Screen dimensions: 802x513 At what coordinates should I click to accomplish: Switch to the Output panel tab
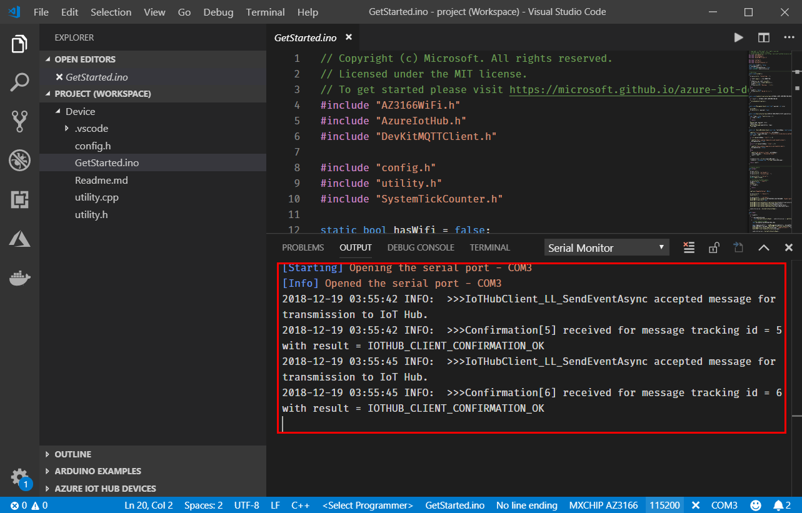356,247
